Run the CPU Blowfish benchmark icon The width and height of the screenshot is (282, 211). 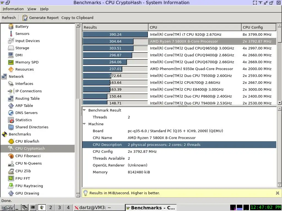click(x=11, y=141)
